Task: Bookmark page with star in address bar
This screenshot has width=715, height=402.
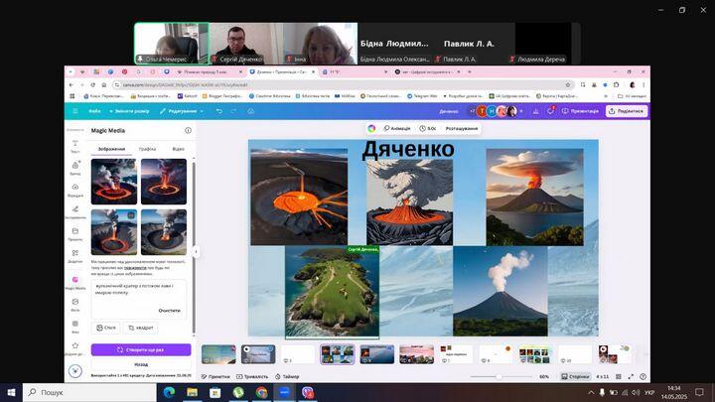Action: click(568, 84)
